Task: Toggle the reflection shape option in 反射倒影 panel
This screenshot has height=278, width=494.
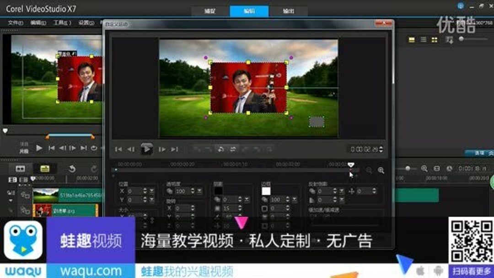Action: (x=311, y=199)
